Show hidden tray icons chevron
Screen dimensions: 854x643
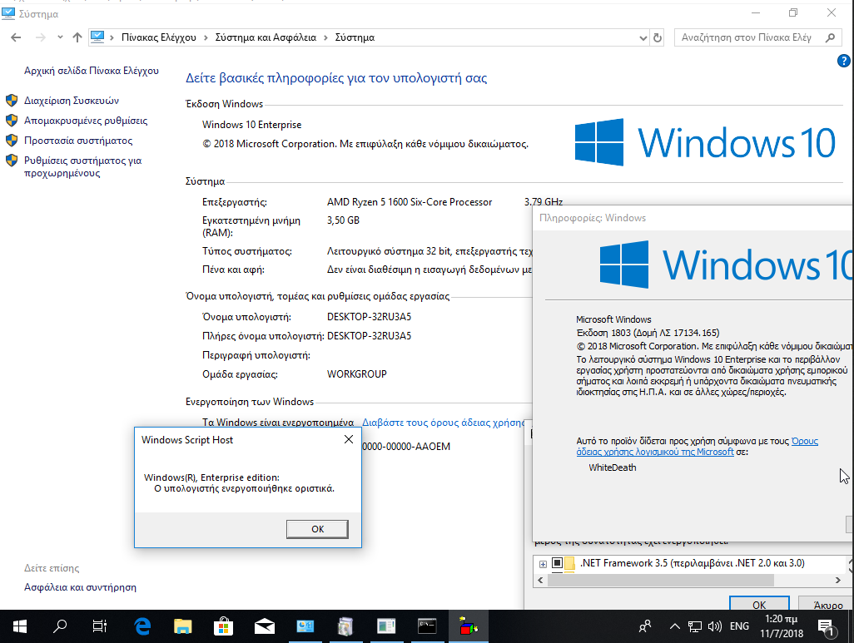pyautogui.click(x=675, y=626)
